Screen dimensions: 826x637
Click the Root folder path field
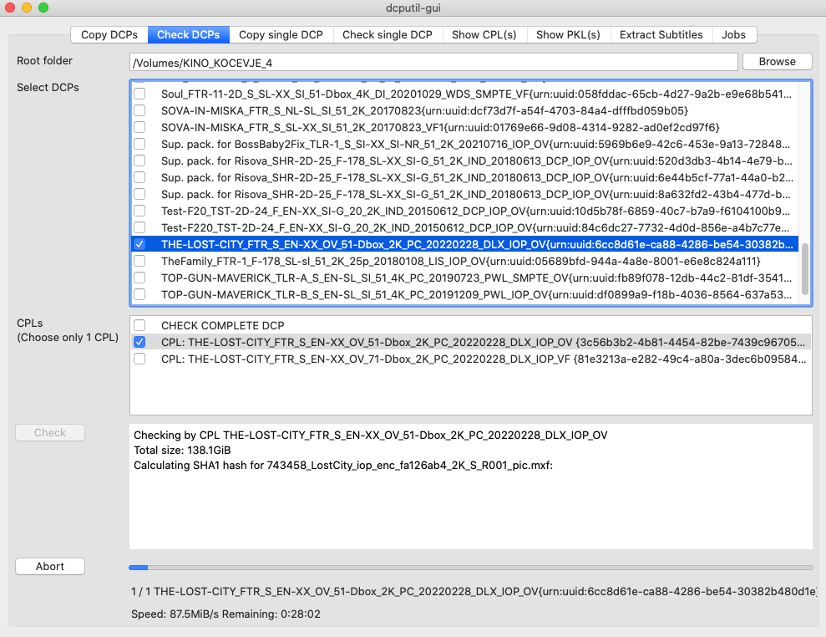coord(433,62)
